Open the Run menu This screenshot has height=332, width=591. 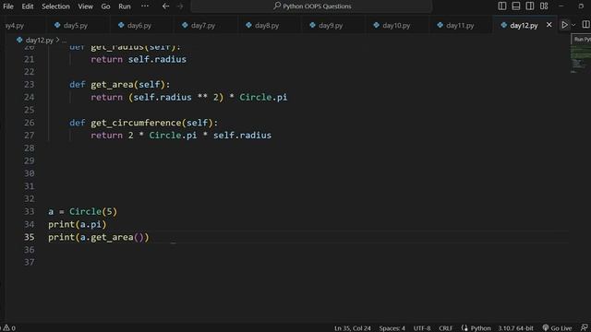point(125,6)
